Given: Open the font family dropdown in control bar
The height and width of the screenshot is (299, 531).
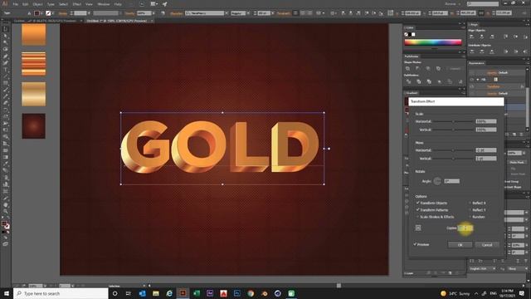Looking at the screenshot, I should (227, 13).
